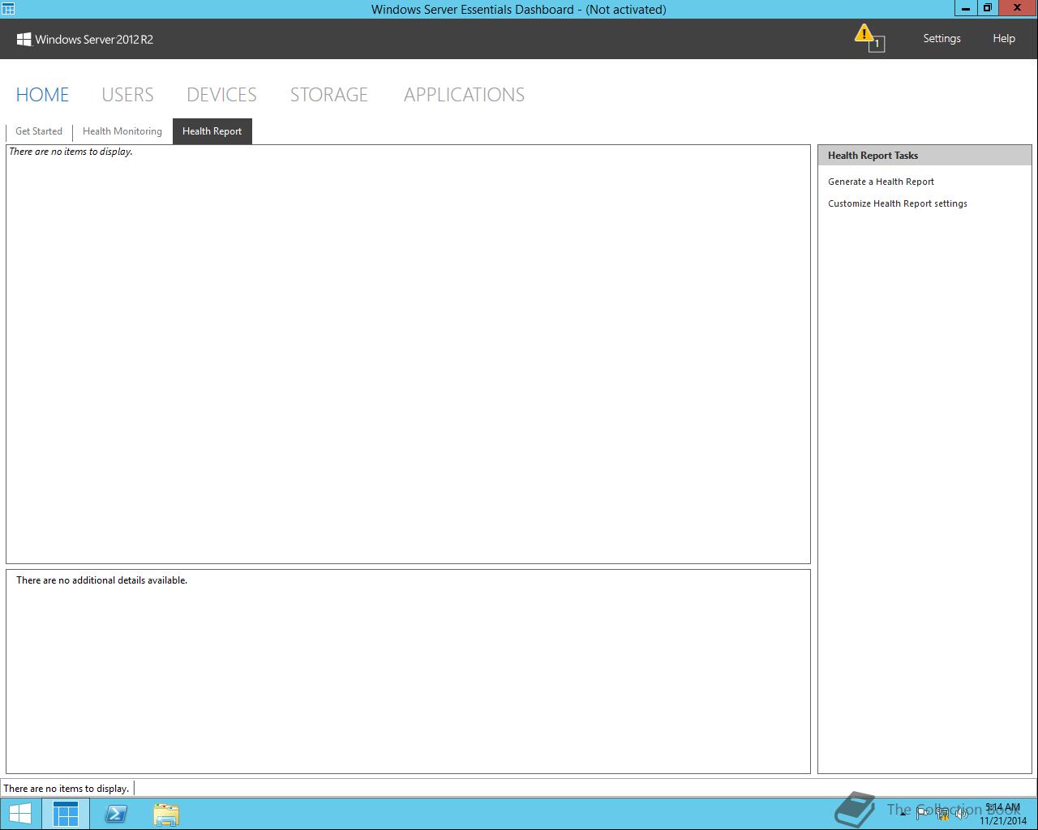Image resolution: width=1038 pixels, height=830 pixels.
Task: Click the Windows Server 2012 R2 logo
Action: pos(85,39)
